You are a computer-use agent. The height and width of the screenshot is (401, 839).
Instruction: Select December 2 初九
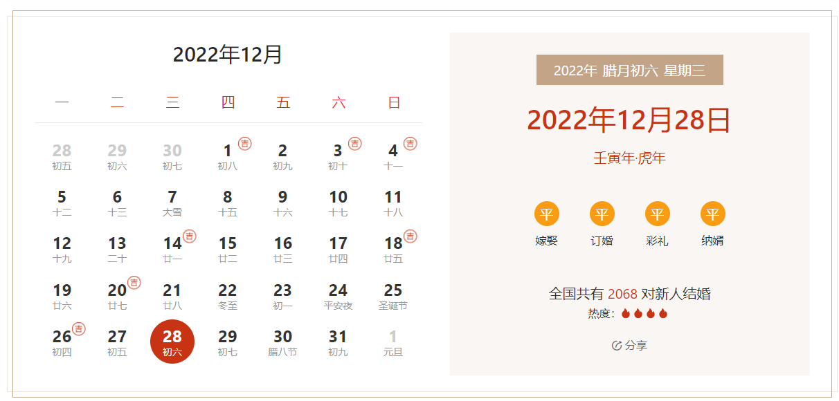[x=282, y=157]
